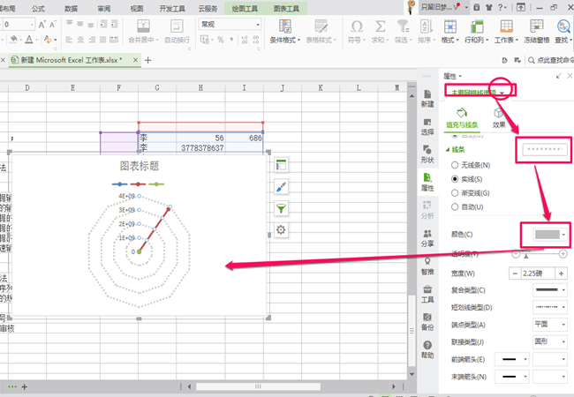Viewport: 574px width, 397px height.
Task: Open Shapes (形状) in the side toolbar
Action: [x=427, y=154]
